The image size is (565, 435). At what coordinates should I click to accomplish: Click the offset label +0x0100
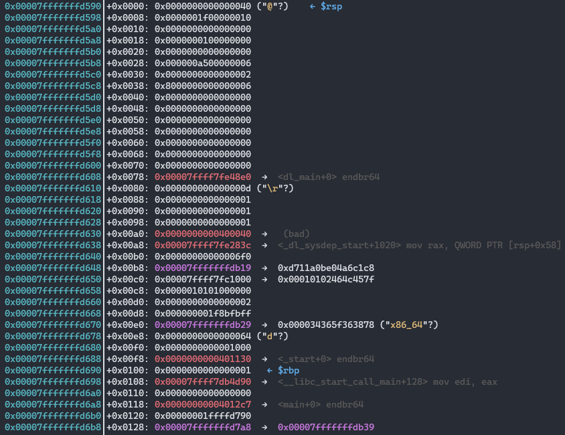(x=128, y=370)
